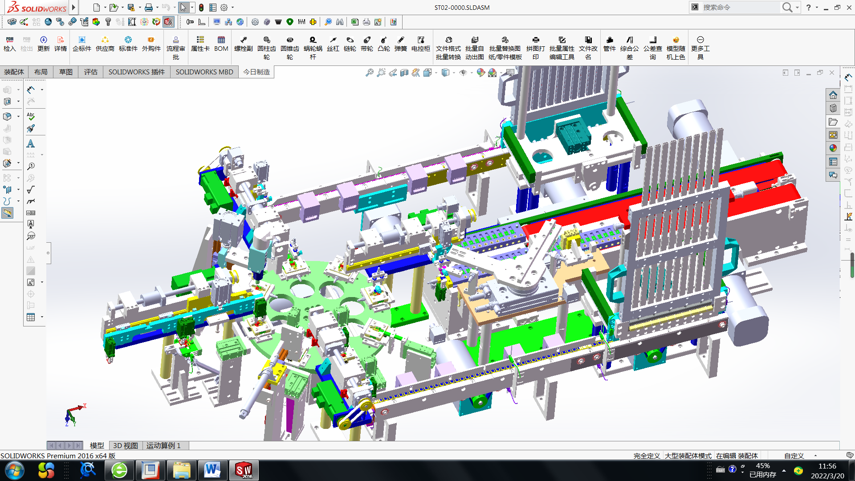Toggle the measure ruler tool in the left toolbar
This screenshot has height=481, width=855.
point(7,213)
